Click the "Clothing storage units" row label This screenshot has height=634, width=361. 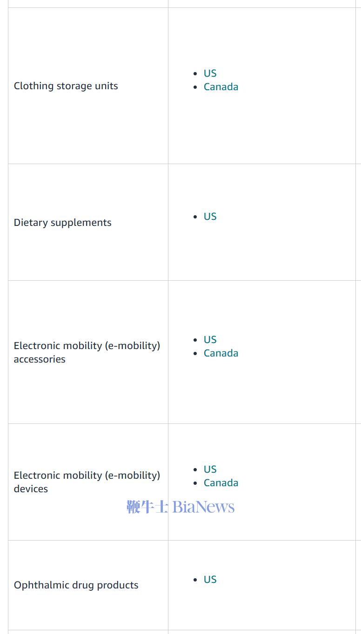66,86
